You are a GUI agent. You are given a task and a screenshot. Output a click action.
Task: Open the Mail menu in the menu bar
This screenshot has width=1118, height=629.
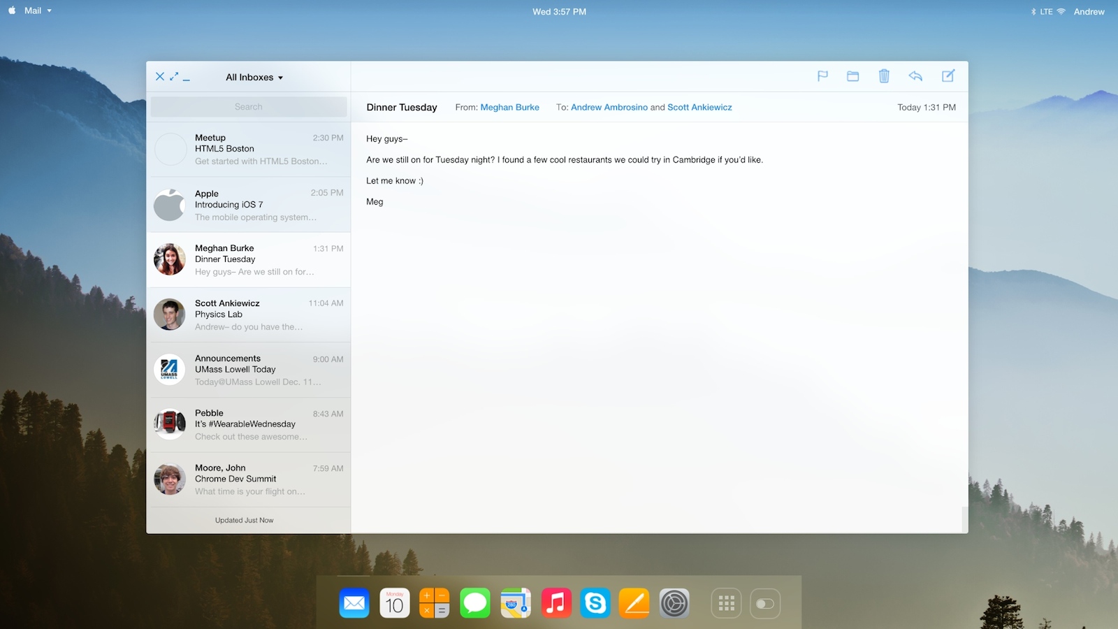pyautogui.click(x=34, y=10)
